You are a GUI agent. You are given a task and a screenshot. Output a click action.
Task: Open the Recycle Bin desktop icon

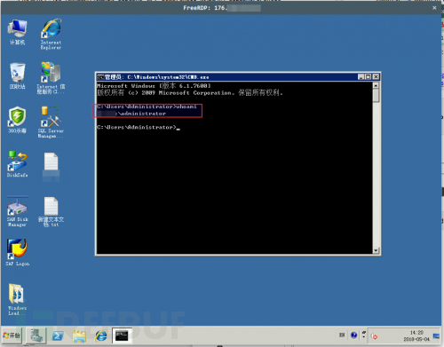coord(18,75)
